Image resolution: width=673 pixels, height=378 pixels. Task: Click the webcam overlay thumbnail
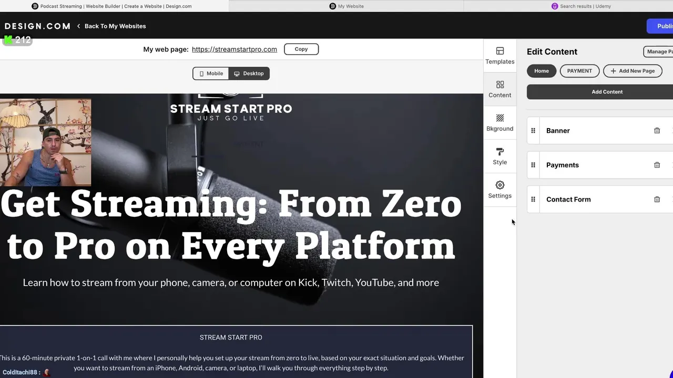46,142
